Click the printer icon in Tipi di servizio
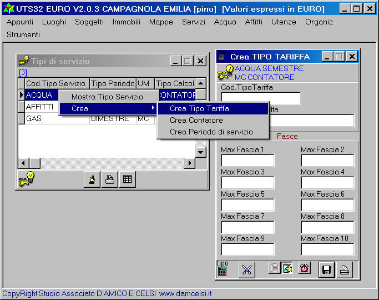The width and height of the screenshot is (379, 300). pos(109,179)
